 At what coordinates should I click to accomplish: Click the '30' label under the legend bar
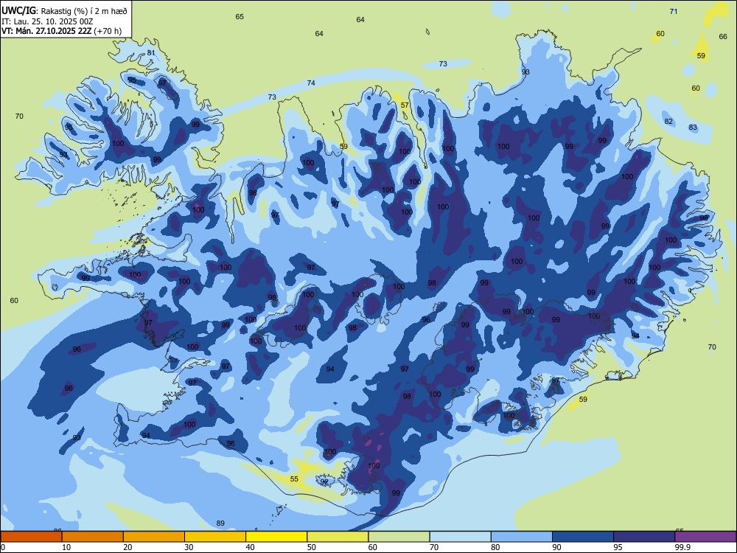(189, 547)
